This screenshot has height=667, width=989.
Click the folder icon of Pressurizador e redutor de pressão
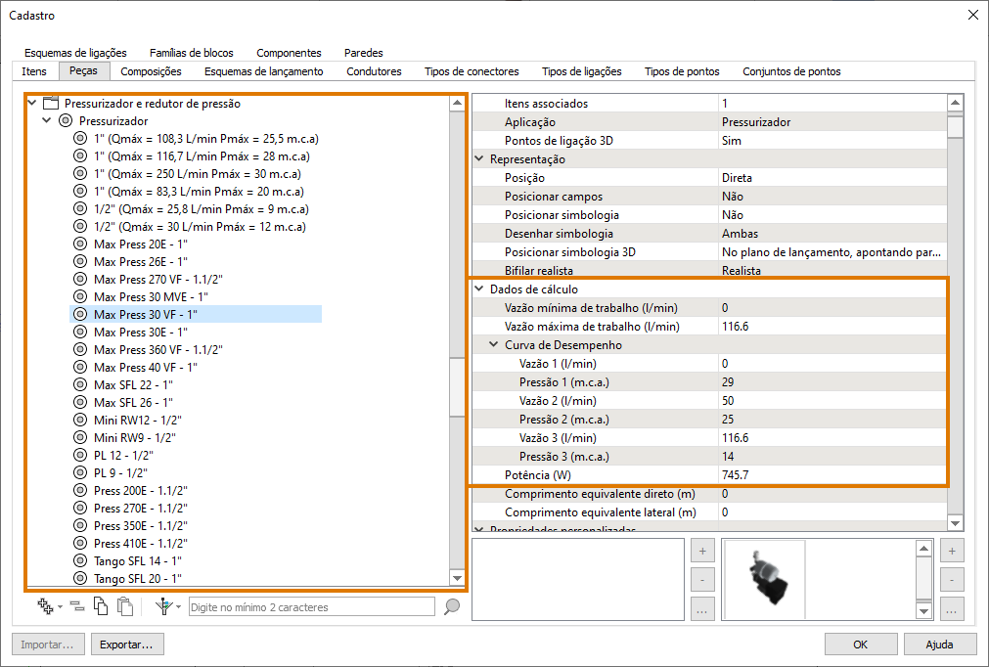pyautogui.click(x=51, y=103)
